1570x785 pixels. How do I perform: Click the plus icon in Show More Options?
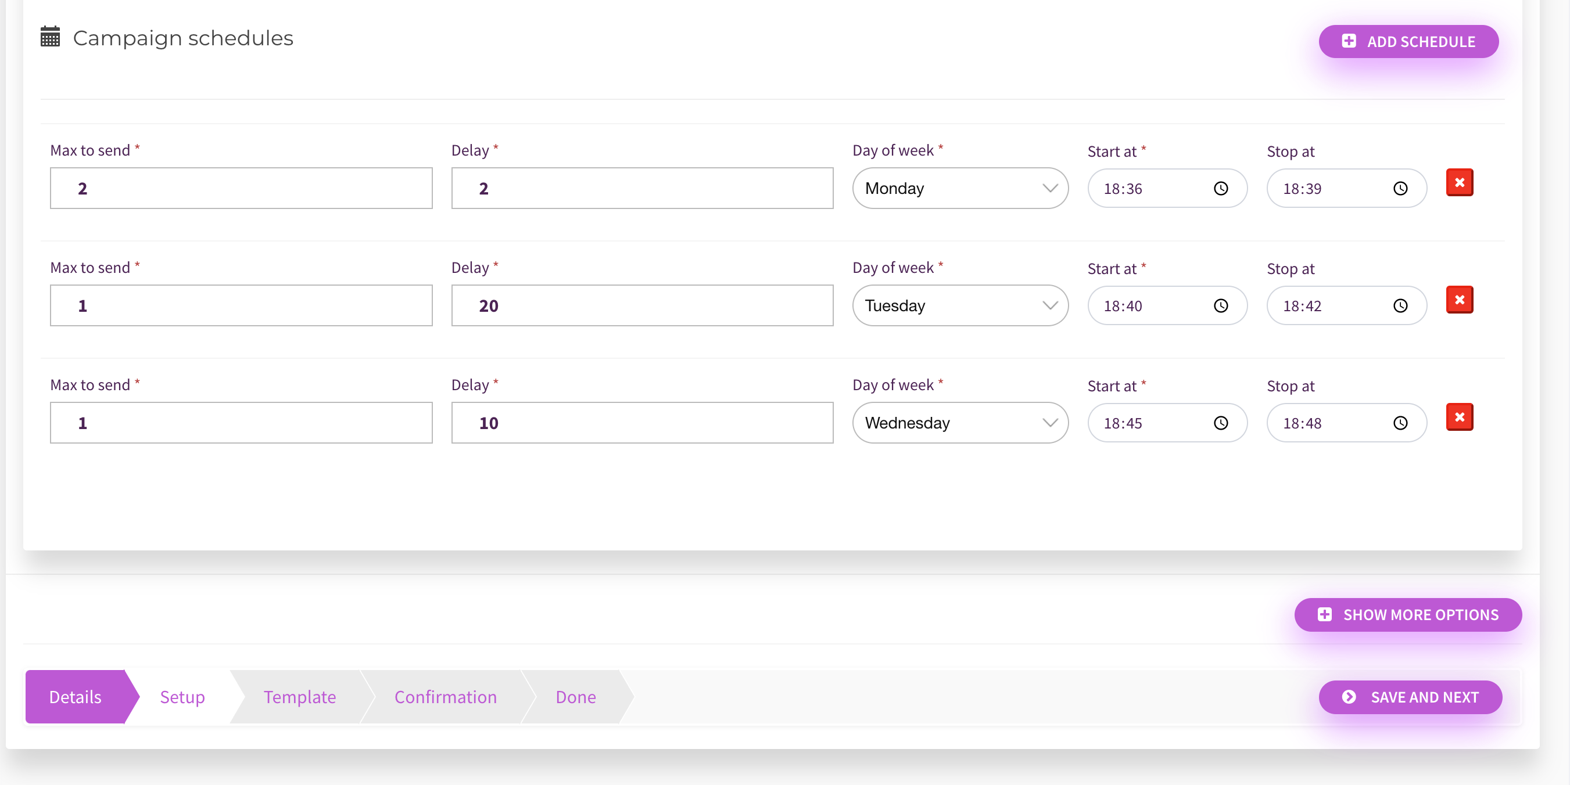[1324, 614]
